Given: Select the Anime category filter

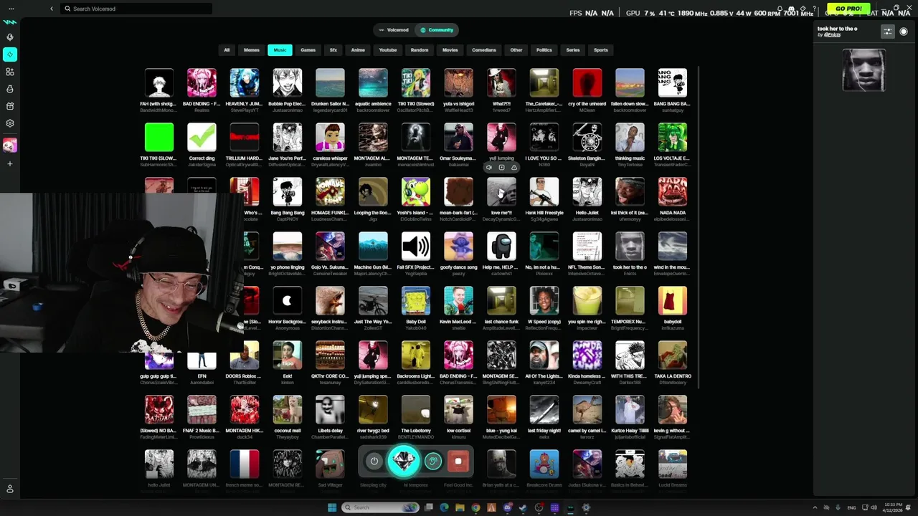Looking at the screenshot, I should [x=358, y=50].
